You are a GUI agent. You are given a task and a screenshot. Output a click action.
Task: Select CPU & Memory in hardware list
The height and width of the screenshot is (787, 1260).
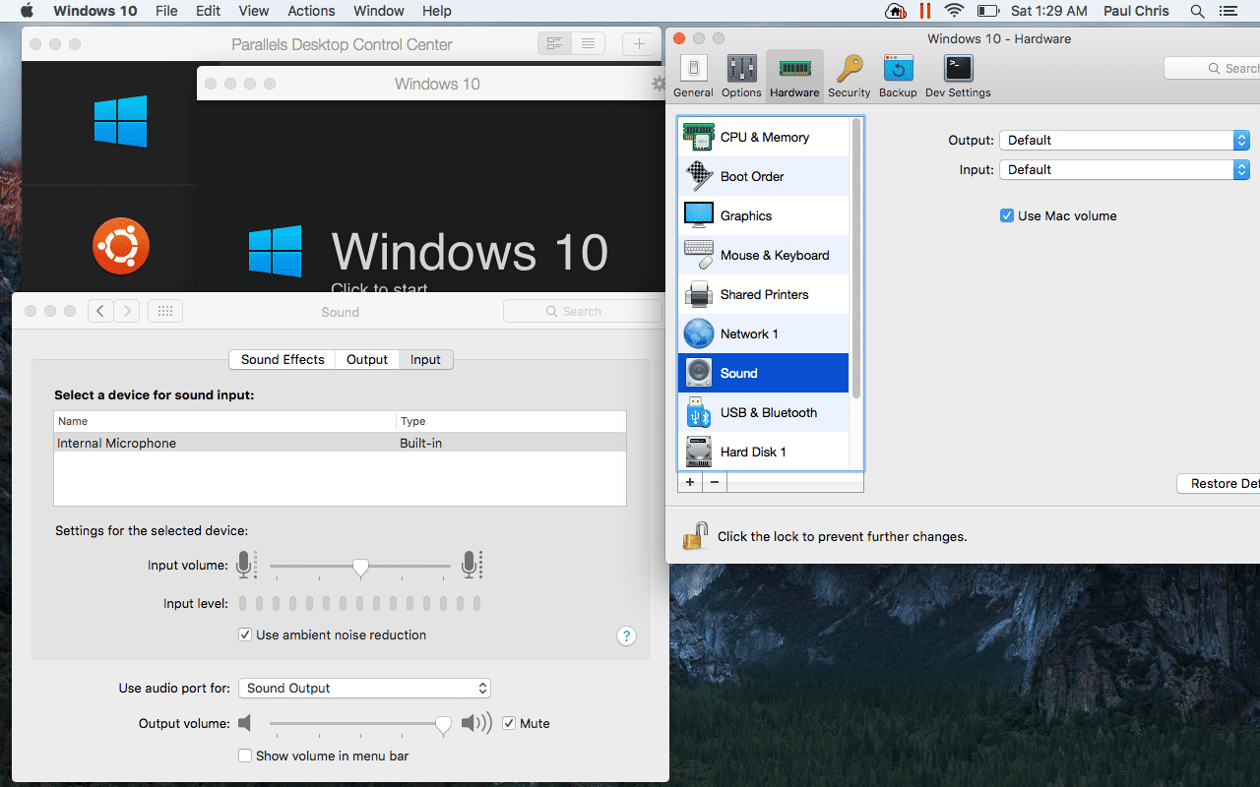point(764,137)
